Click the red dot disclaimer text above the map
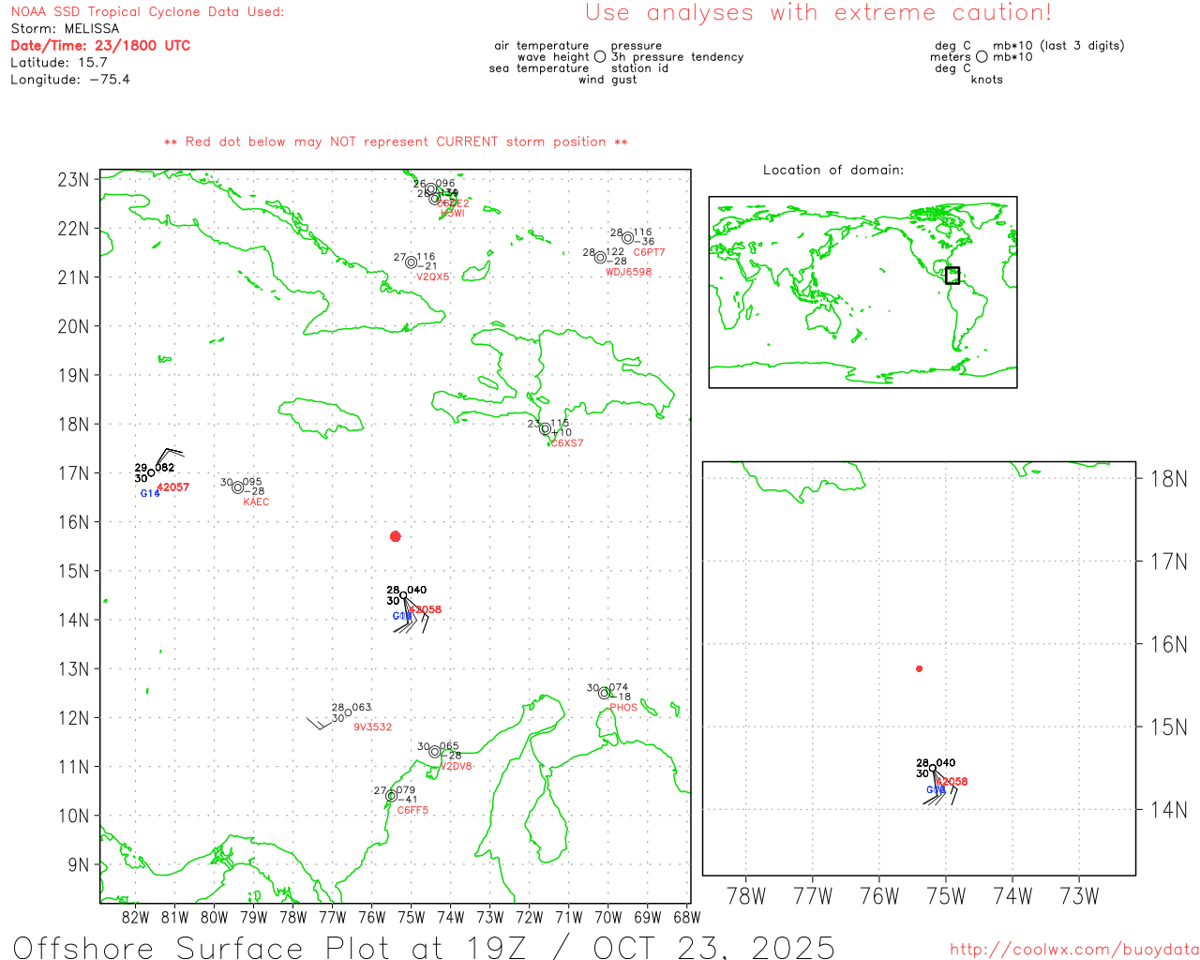1200x960 pixels. [x=396, y=142]
